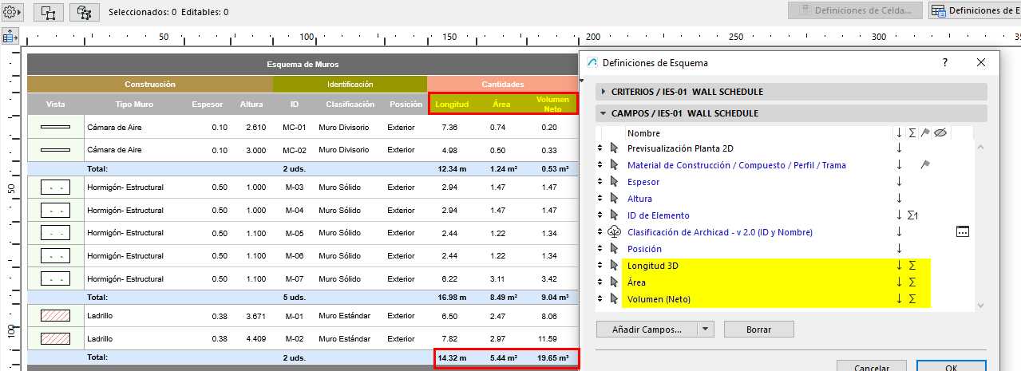Click the schedule table icon beside the ruler
The image size is (1021, 371).
click(10, 37)
